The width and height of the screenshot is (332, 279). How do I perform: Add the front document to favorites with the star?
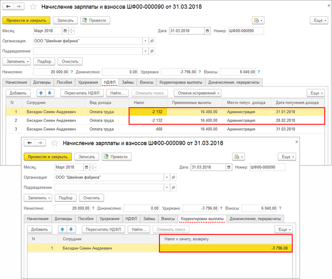click(54, 143)
